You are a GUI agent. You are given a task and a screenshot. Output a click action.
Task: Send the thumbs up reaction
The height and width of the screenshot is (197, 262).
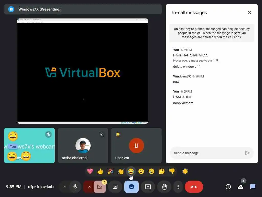click(100, 171)
